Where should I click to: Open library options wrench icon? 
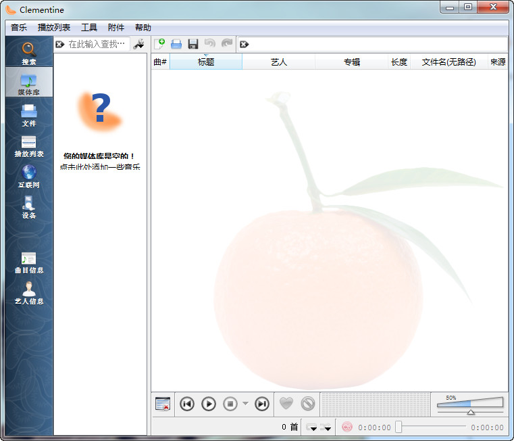coord(139,44)
